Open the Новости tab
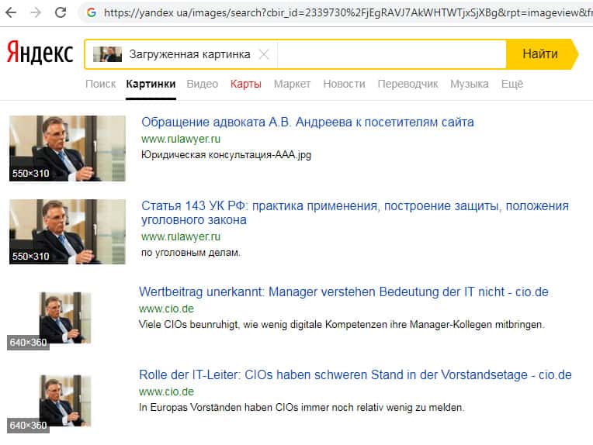593x445 pixels. (x=344, y=84)
